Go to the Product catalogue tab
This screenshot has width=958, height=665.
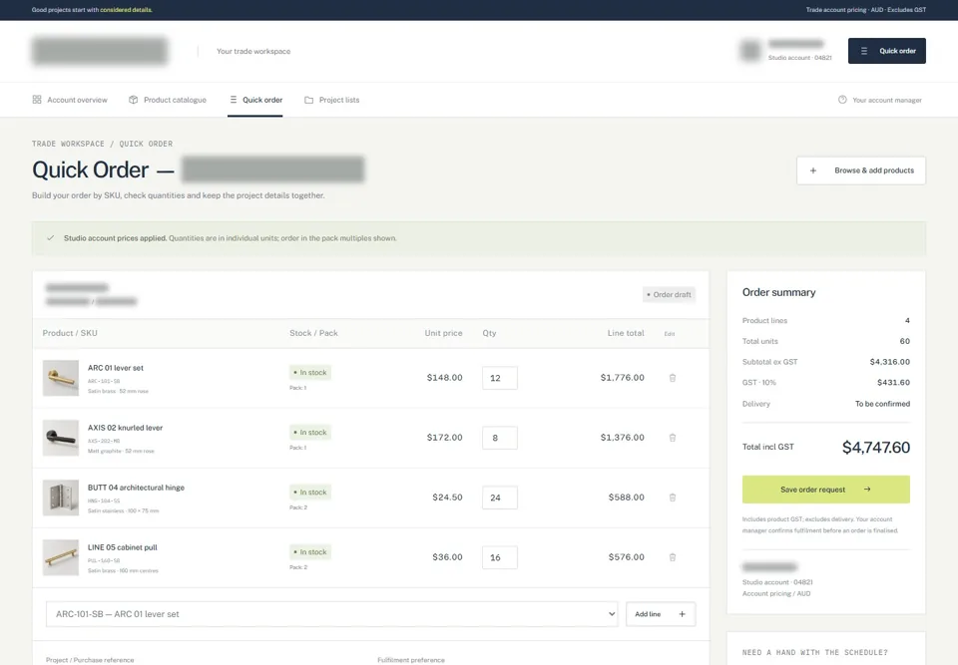[168, 100]
